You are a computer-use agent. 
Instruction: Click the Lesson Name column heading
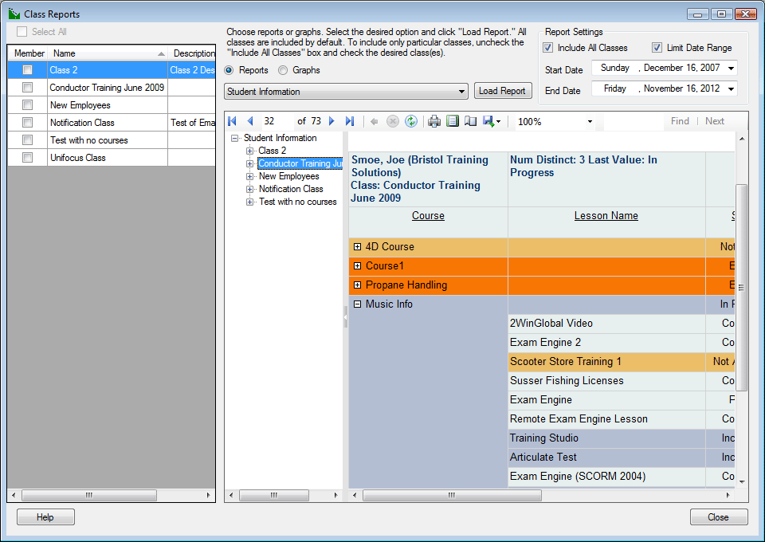606,216
